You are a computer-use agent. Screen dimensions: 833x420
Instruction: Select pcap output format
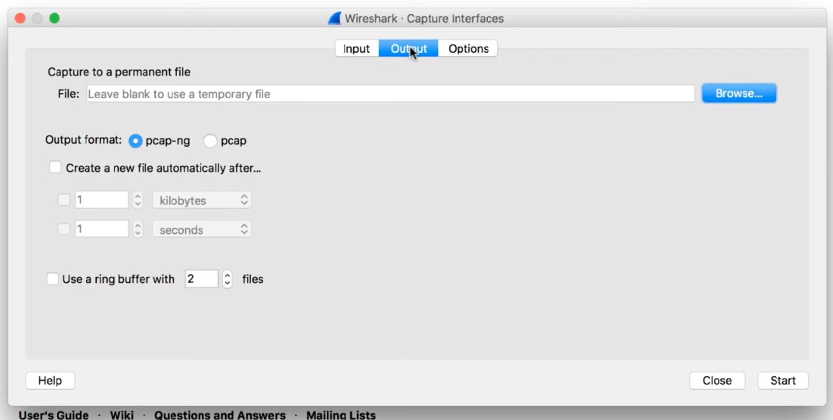click(210, 141)
